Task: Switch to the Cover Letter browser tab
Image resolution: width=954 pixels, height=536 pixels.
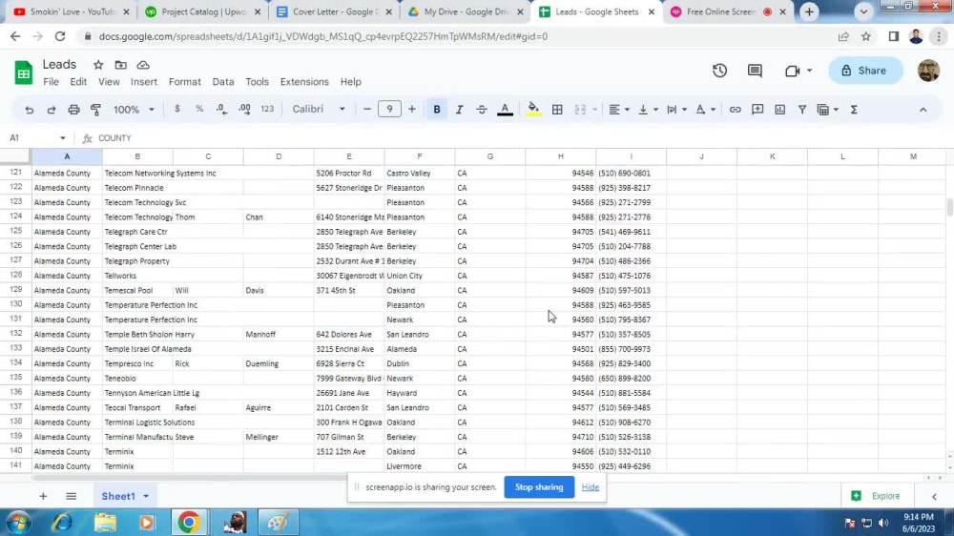Action: click(332, 11)
